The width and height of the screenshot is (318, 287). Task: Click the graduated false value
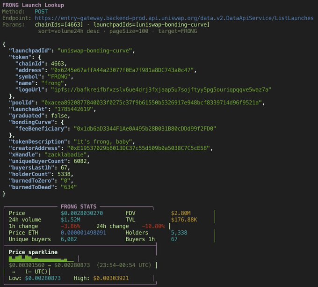pyautogui.click(x=59, y=116)
